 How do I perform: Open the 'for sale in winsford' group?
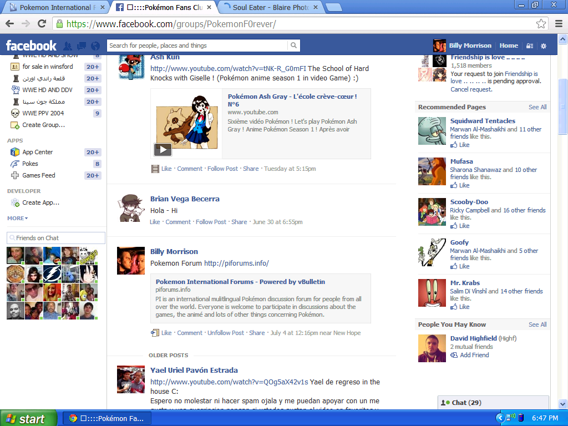click(x=48, y=67)
